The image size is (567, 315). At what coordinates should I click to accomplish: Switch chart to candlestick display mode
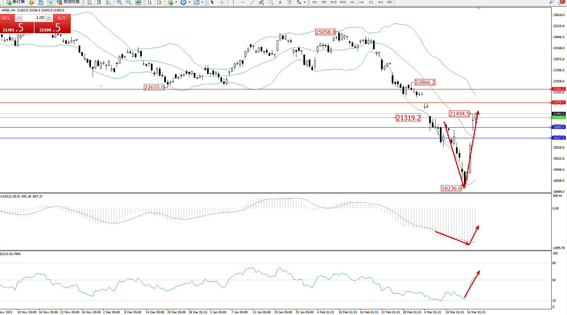tap(99, 2)
